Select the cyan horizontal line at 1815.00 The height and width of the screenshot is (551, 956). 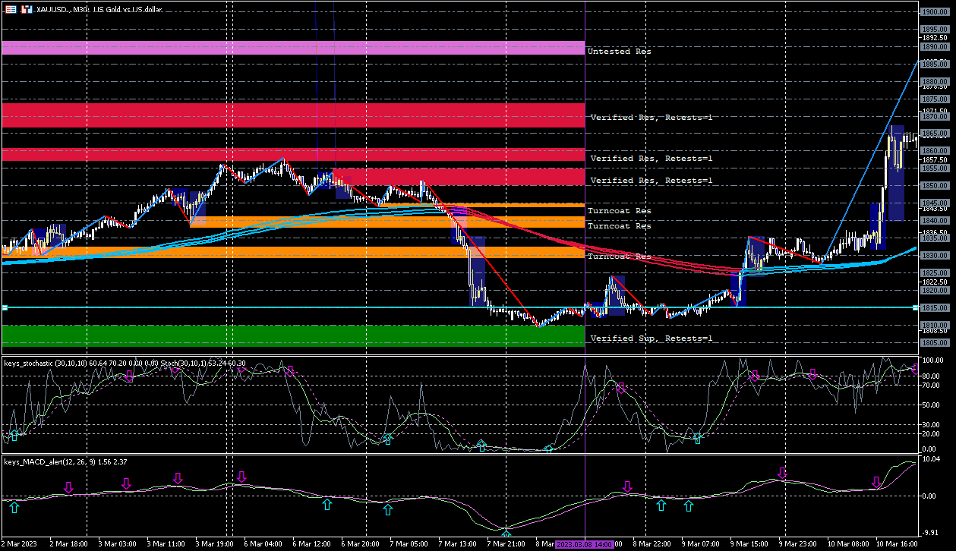pos(459,307)
